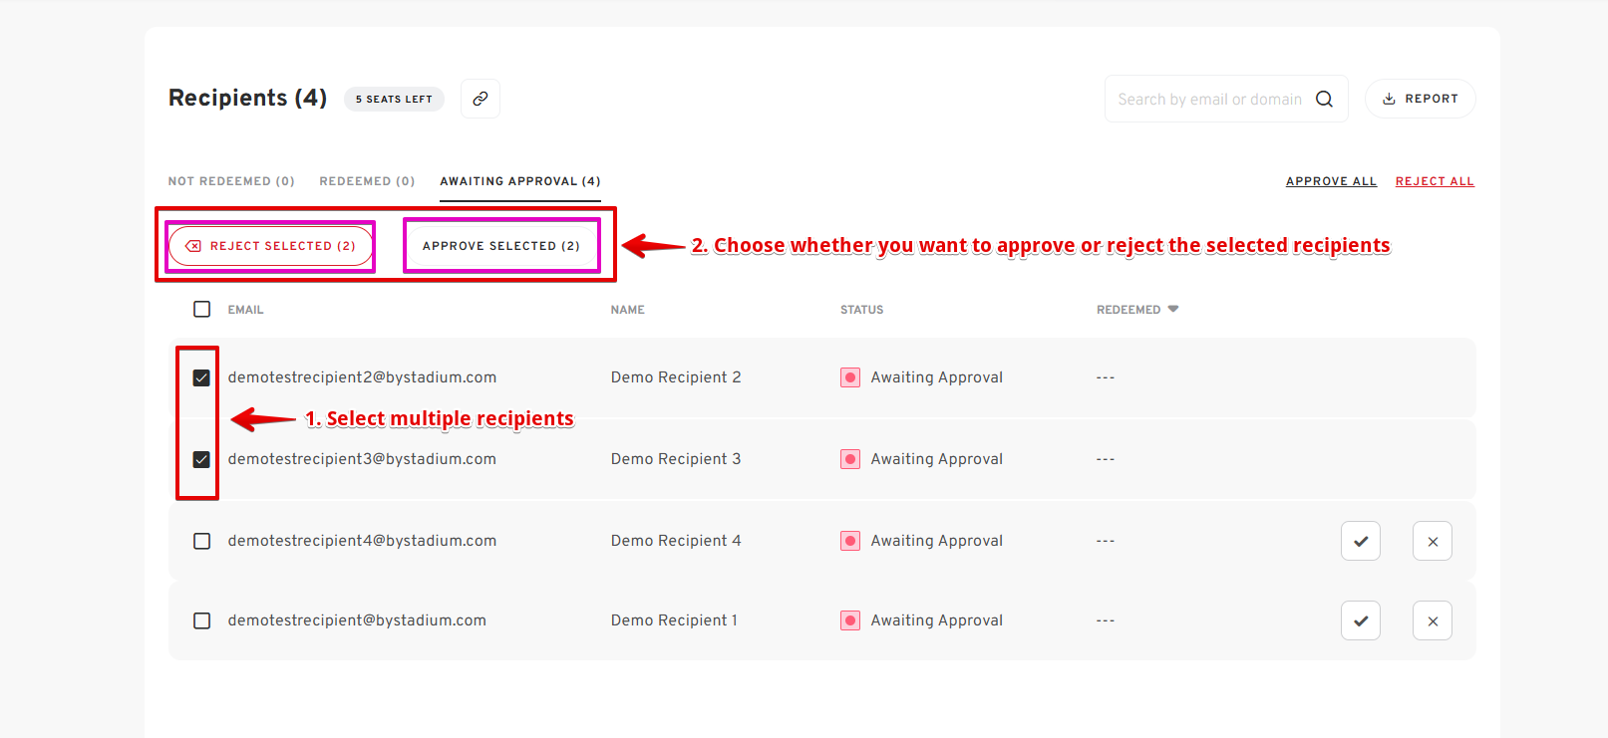Viewport: 1608px width, 738px height.
Task: Open the Awaiting Approval tab
Action: click(519, 181)
